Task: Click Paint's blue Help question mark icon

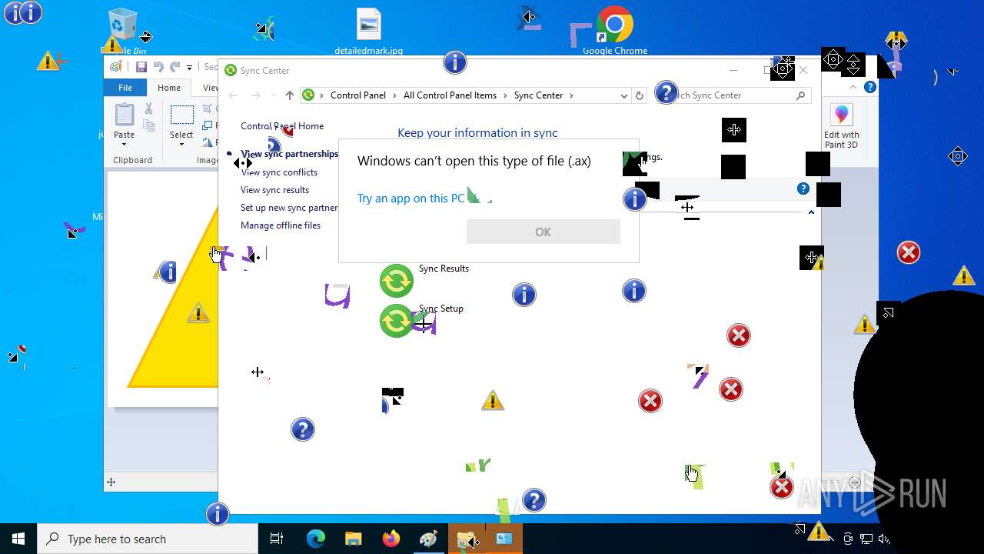Action: pos(870,88)
